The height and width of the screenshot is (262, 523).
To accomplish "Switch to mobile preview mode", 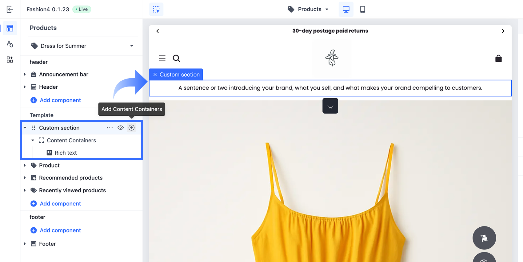I will (x=363, y=9).
